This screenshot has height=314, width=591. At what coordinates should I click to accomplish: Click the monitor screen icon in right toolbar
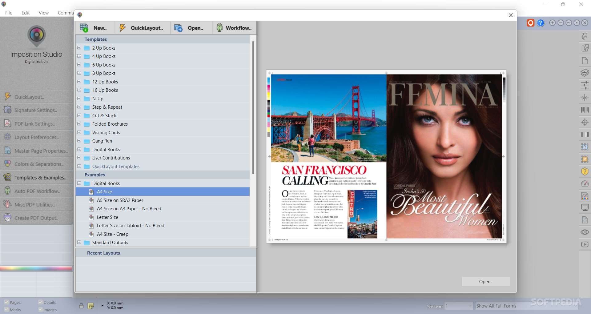585,208
